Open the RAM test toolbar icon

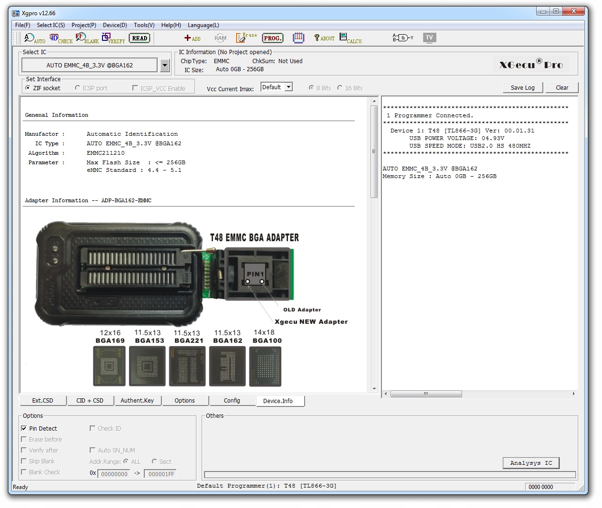[221, 38]
